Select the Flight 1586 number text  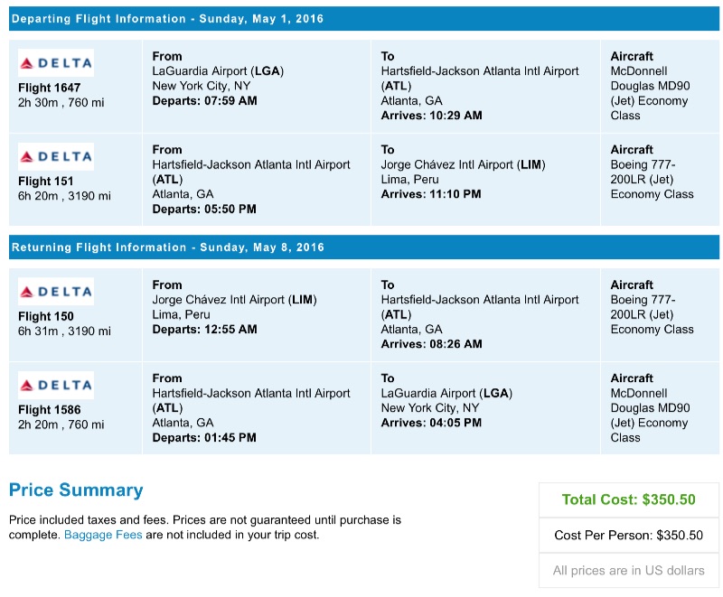coord(50,410)
